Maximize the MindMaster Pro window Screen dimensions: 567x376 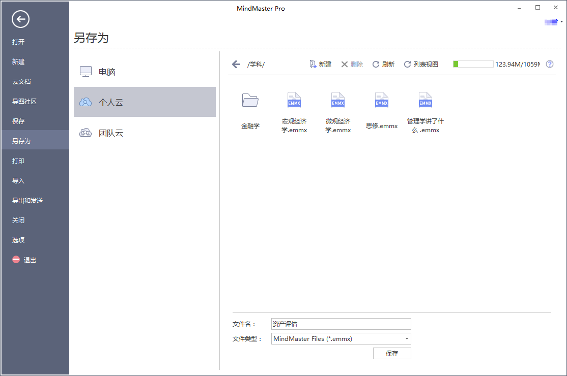537,8
